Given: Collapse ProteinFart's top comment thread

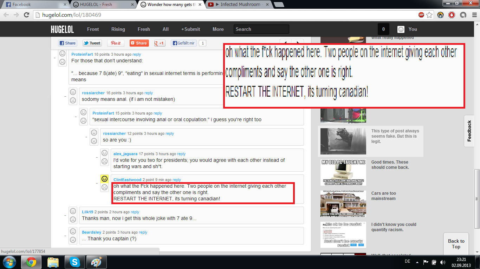Looking at the screenshot, I should coord(55,58).
